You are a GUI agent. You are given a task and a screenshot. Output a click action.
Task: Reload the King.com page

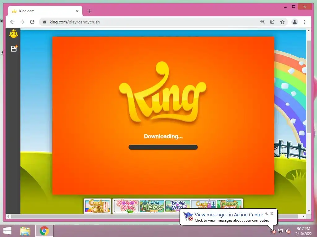coord(32,22)
